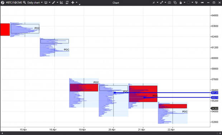Click the 60000 price axis label
Screen dimensions: 222x135
[215, 58]
